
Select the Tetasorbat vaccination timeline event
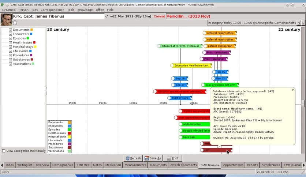point(180,46)
